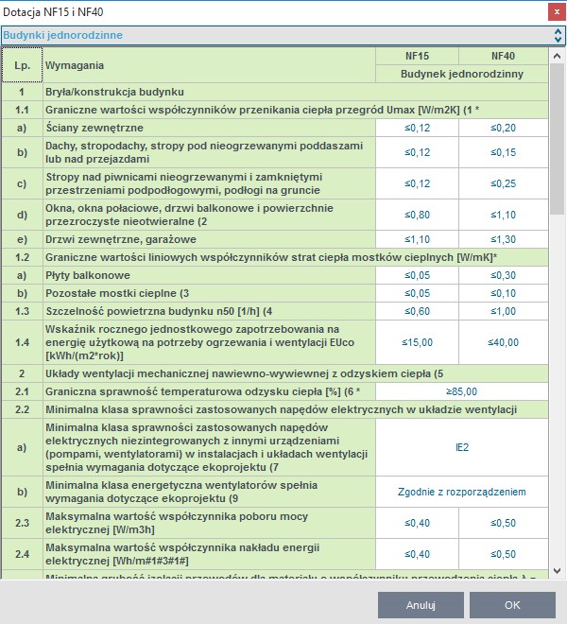Click NF40 value ≤40,00 for EUco
The width and height of the screenshot is (567, 624).
pyautogui.click(x=504, y=342)
